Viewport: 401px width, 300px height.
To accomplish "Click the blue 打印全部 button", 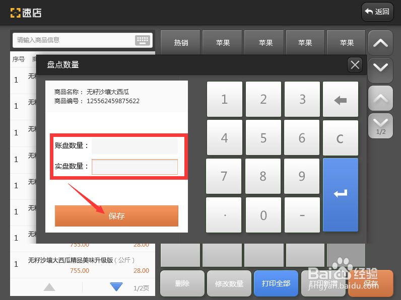I will click(276, 283).
